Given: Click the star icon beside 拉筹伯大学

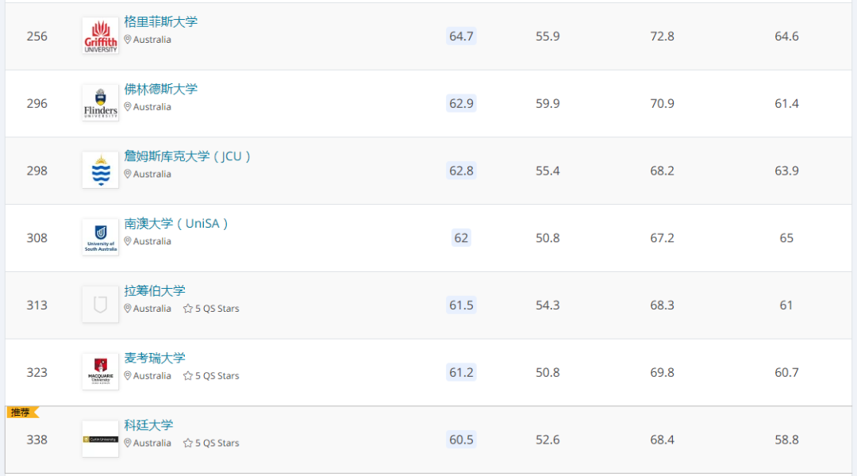Looking at the screenshot, I should (x=188, y=309).
